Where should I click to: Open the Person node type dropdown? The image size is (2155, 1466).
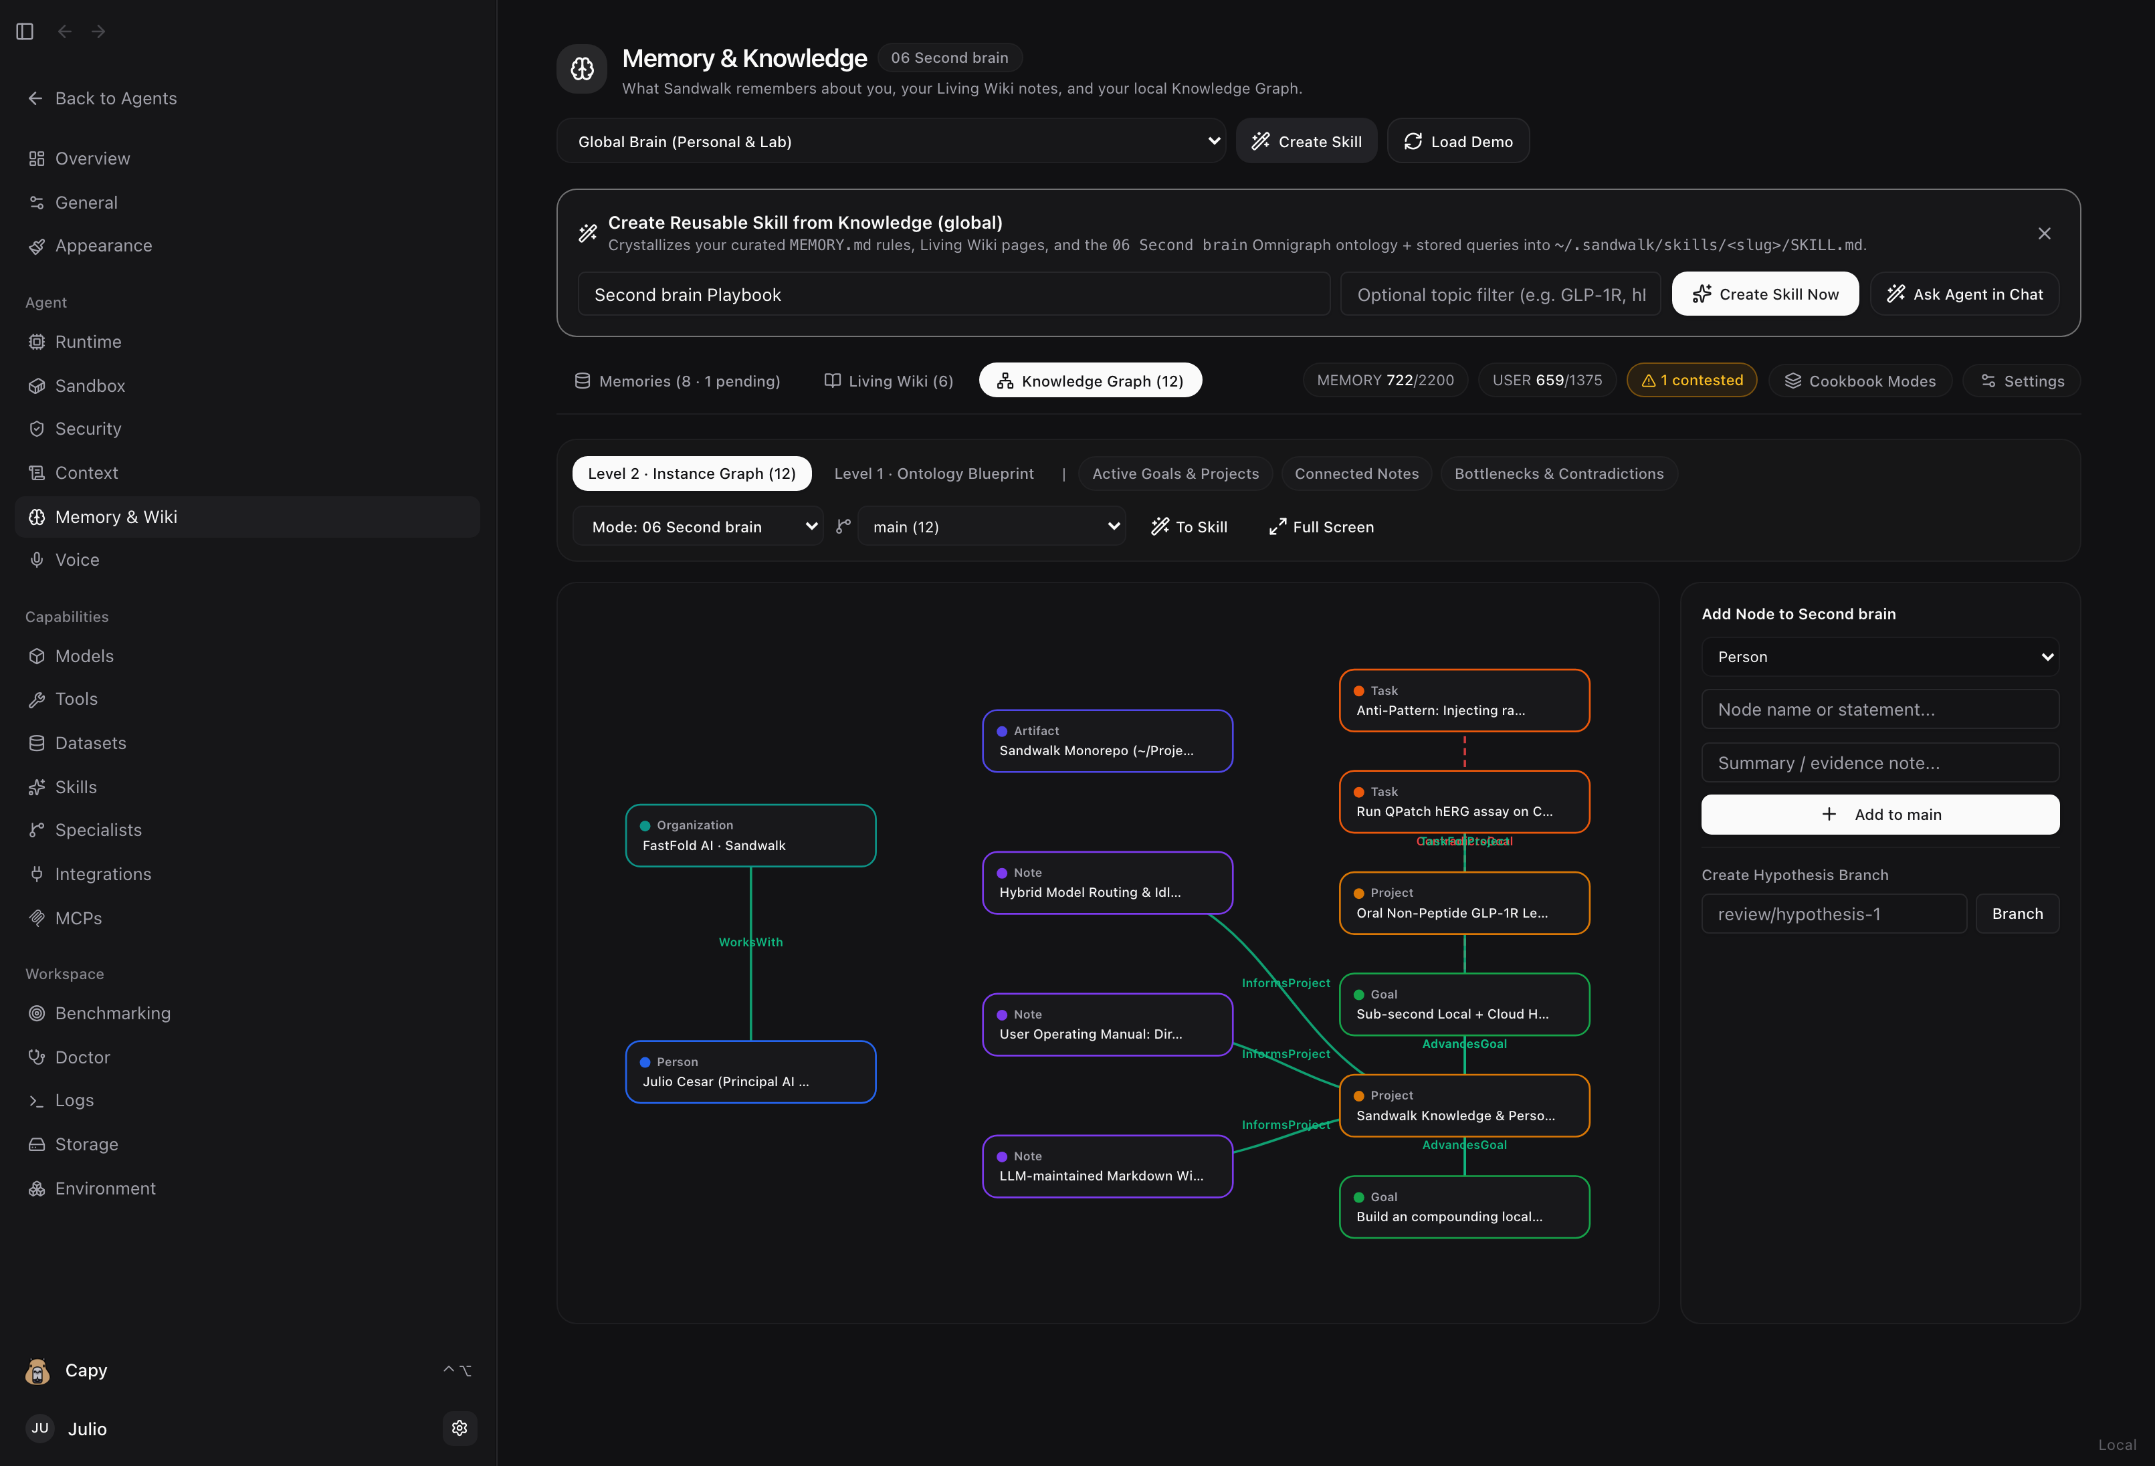tap(1879, 657)
